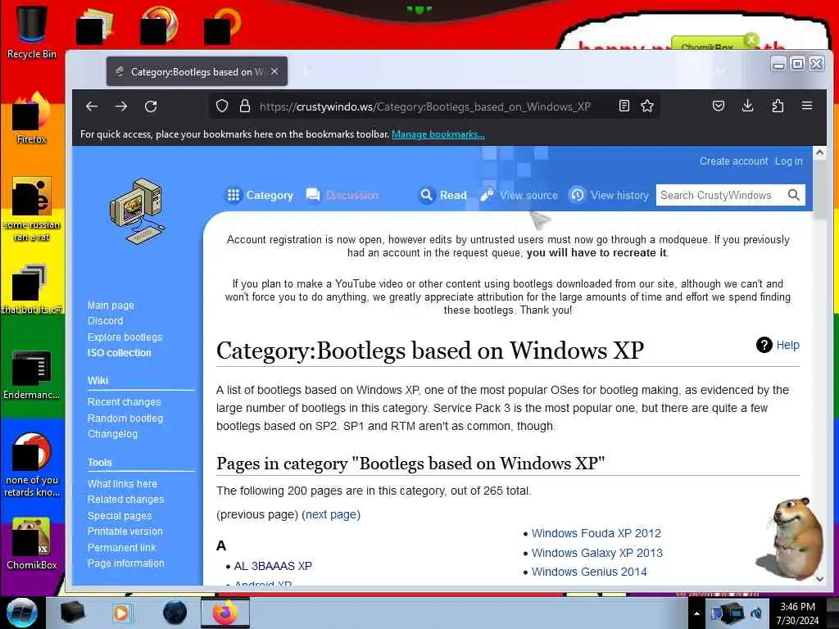Open a new tab with plus button
Image resolution: width=839 pixels, height=629 pixels.
tap(306, 71)
